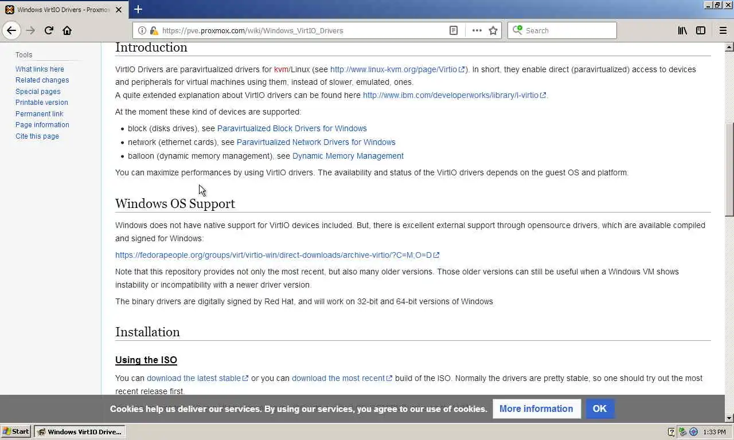Click the network tray icon beside the clock
Screen dimensions: 734x440
click(682, 432)
